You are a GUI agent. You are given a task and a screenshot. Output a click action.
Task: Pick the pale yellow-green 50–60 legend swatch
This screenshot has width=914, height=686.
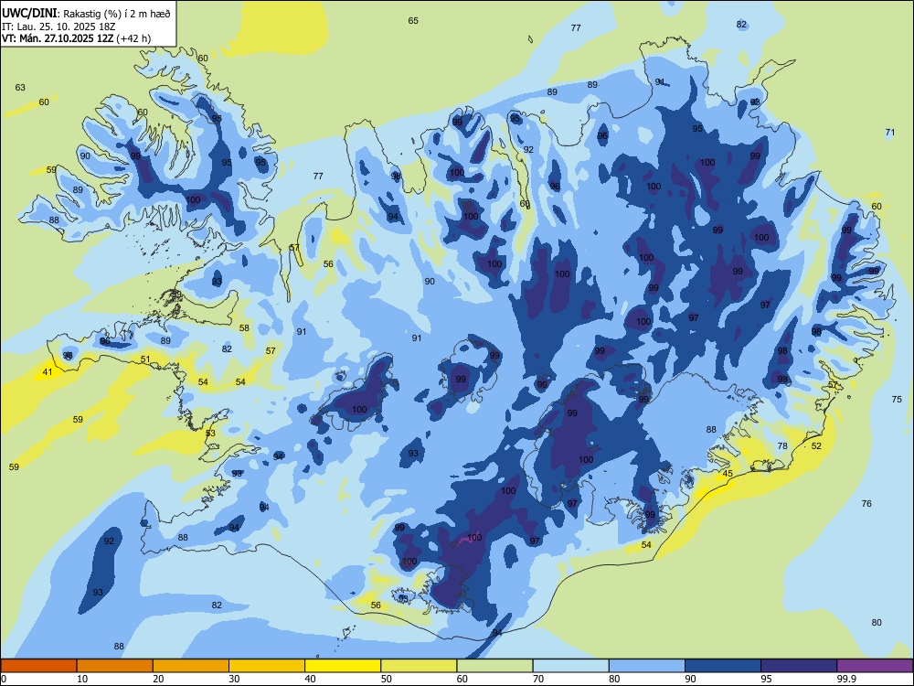click(x=419, y=666)
